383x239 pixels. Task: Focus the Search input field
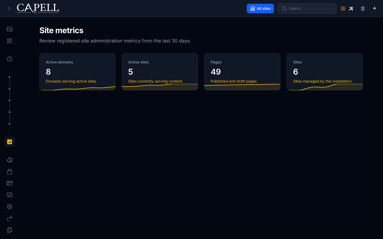pyautogui.click(x=307, y=8)
